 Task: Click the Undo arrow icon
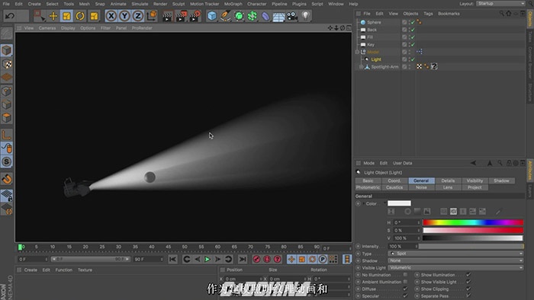(10, 16)
